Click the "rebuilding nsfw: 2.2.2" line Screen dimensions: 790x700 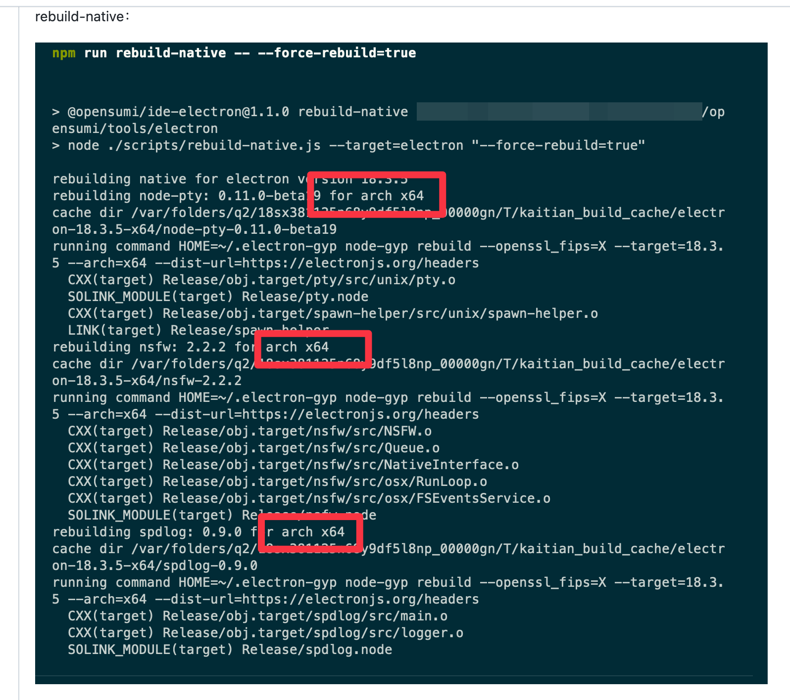point(191,347)
